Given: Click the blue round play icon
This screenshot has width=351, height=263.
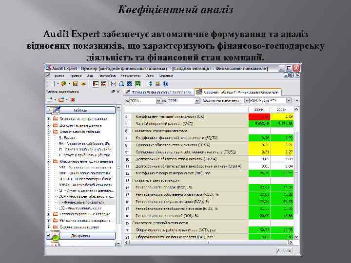Looking at the screenshot, I should tap(166, 84).
